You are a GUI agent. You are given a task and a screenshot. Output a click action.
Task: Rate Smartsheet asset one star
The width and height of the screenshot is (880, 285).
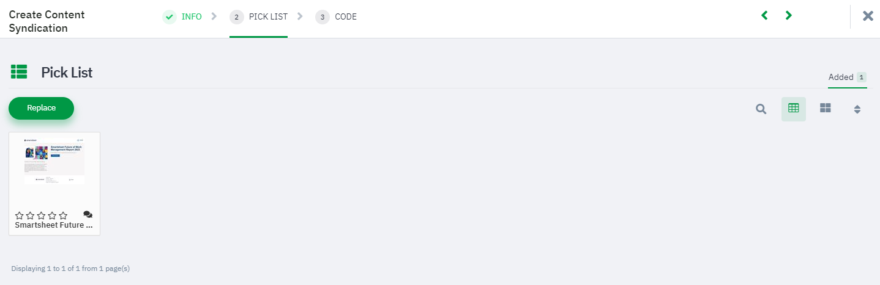(20, 215)
